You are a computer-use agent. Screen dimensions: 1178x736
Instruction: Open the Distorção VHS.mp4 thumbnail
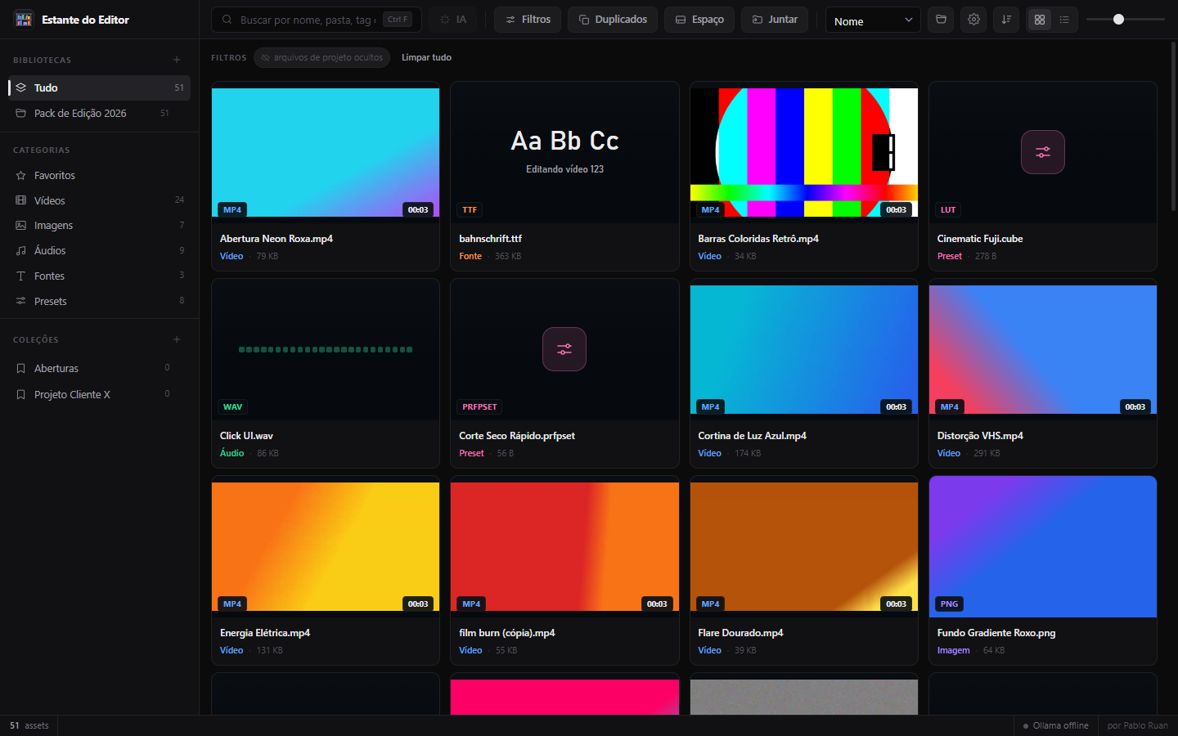click(x=1043, y=349)
